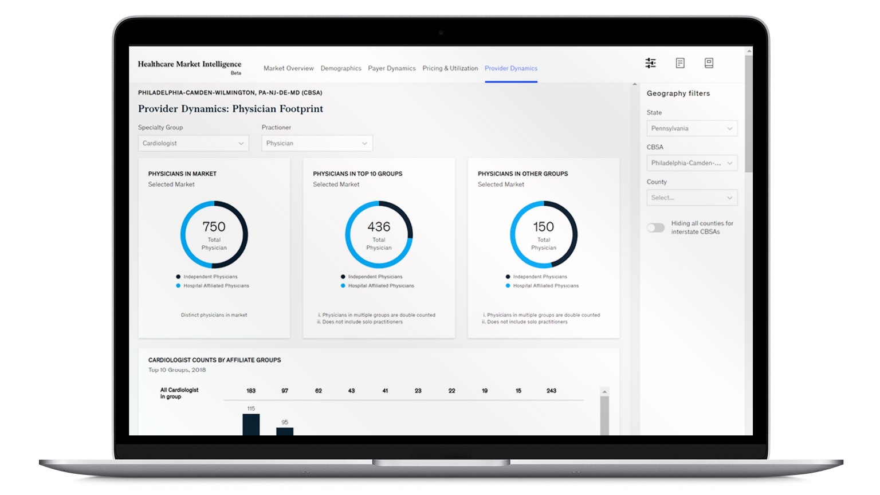Open the glossary book icon at top right
880x495 pixels.
click(709, 63)
